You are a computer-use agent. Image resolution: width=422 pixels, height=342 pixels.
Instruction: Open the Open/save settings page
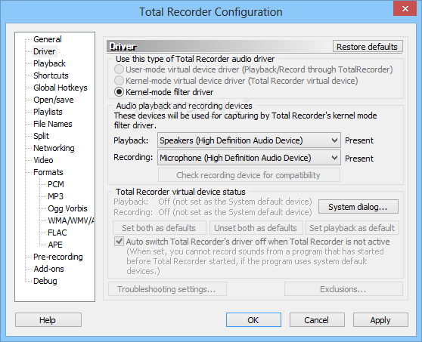(x=53, y=100)
